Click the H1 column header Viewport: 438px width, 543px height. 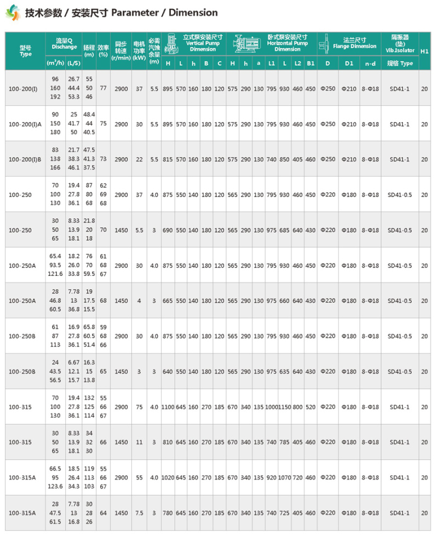pyautogui.click(x=424, y=51)
